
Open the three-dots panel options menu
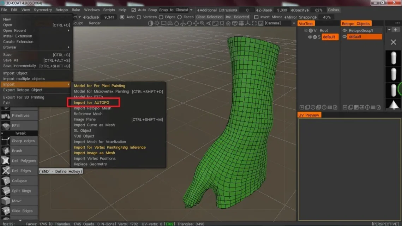click(x=397, y=23)
